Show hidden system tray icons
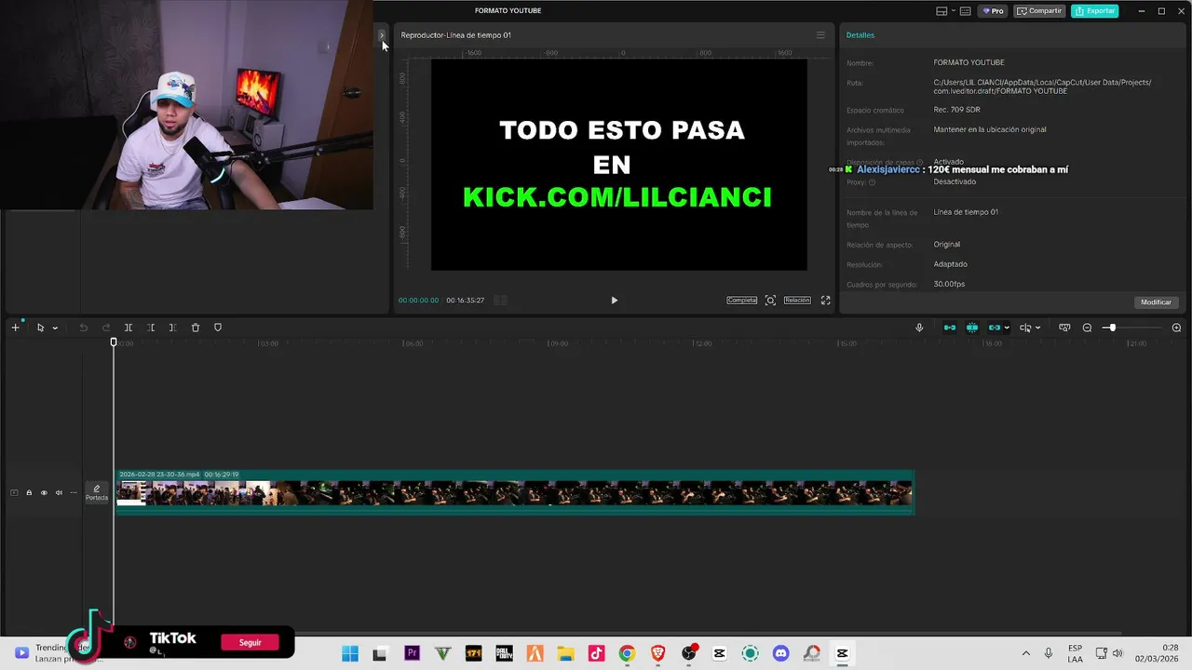The image size is (1192, 670). [x=1026, y=653]
